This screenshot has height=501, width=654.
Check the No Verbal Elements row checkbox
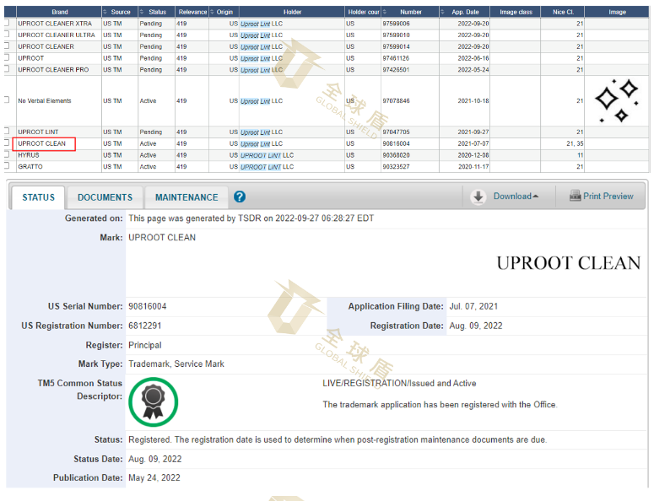(6, 100)
